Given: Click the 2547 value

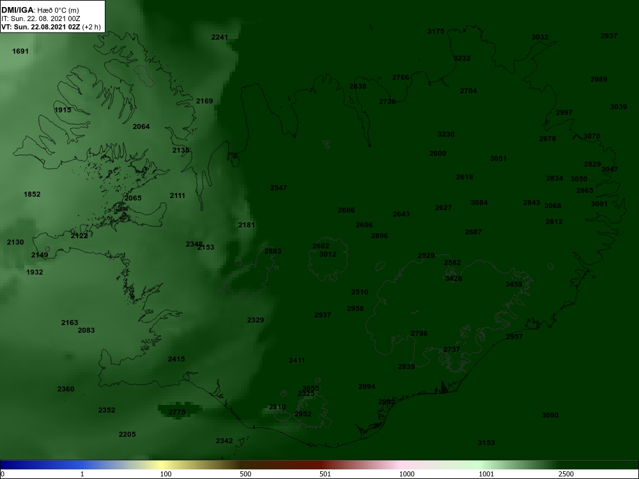Looking at the screenshot, I should 279,188.
